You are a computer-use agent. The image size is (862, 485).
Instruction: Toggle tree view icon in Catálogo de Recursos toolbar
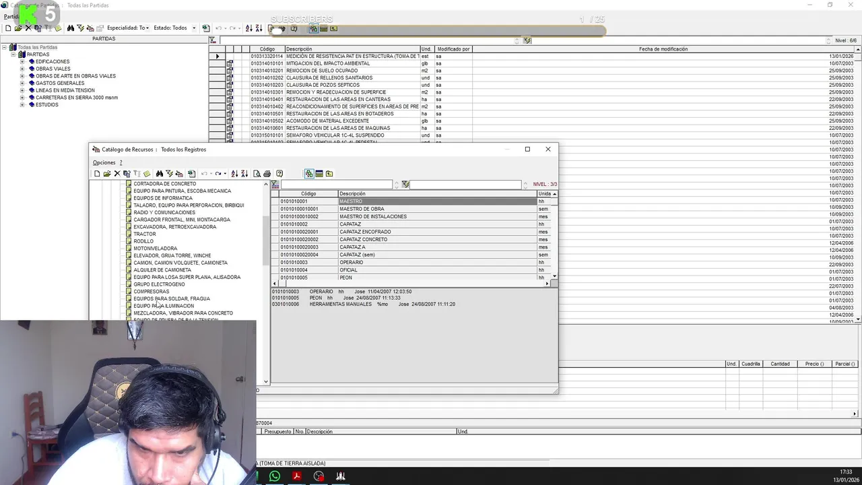point(309,174)
